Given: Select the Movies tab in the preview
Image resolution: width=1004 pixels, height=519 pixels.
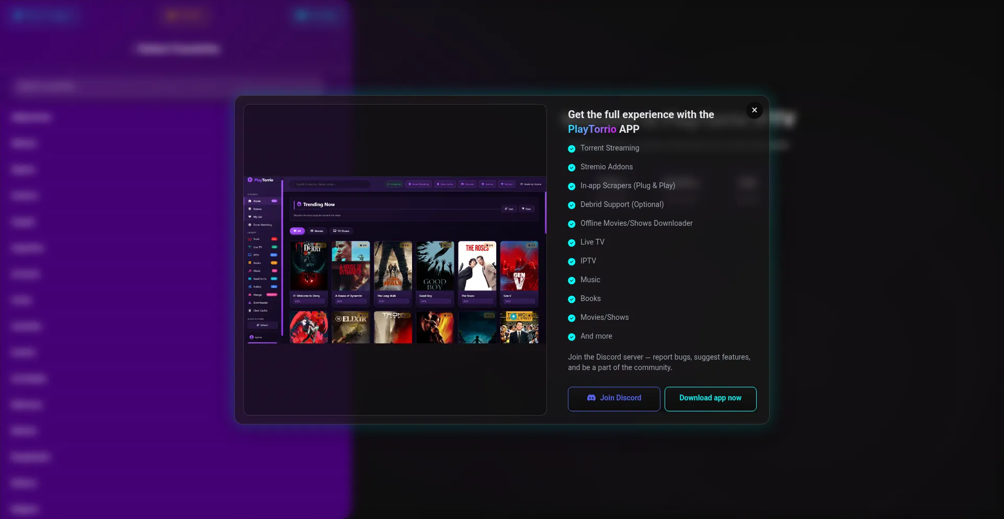Looking at the screenshot, I should (x=317, y=231).
